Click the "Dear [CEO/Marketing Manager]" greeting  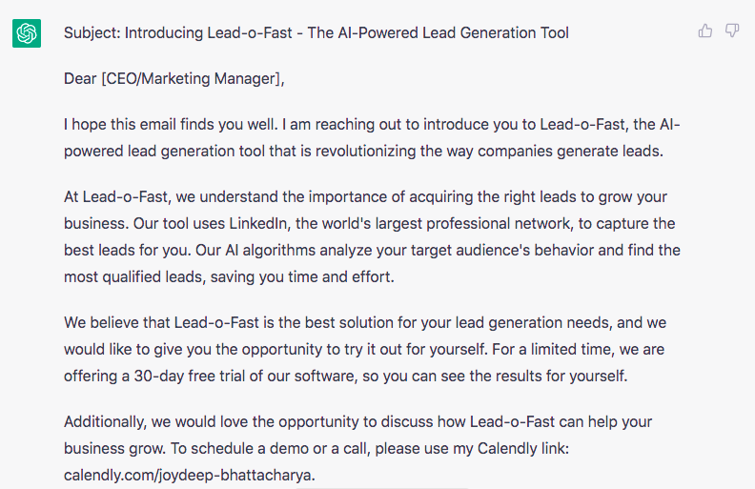(x=174, y=79)
